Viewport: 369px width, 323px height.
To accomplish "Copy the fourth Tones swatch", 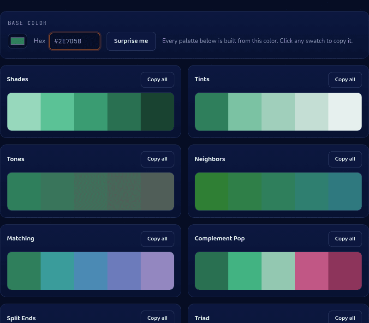I will [124, 191].
